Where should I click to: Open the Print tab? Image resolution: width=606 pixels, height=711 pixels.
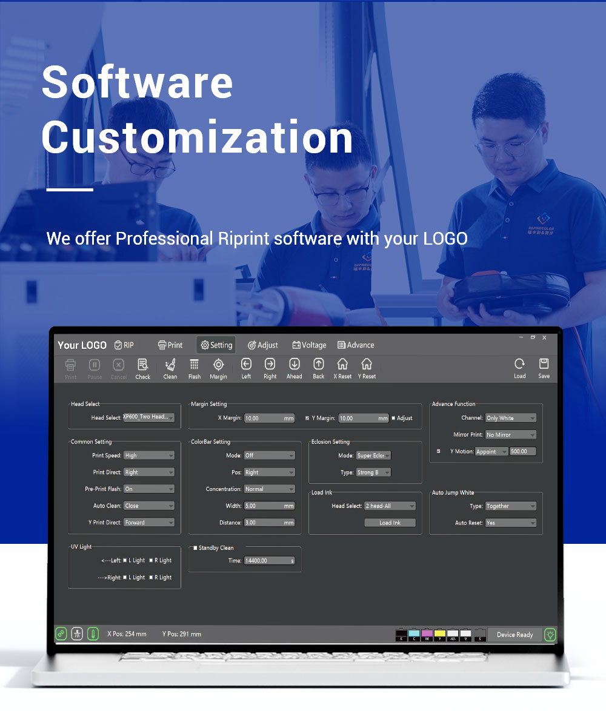(x=170, y=345)
